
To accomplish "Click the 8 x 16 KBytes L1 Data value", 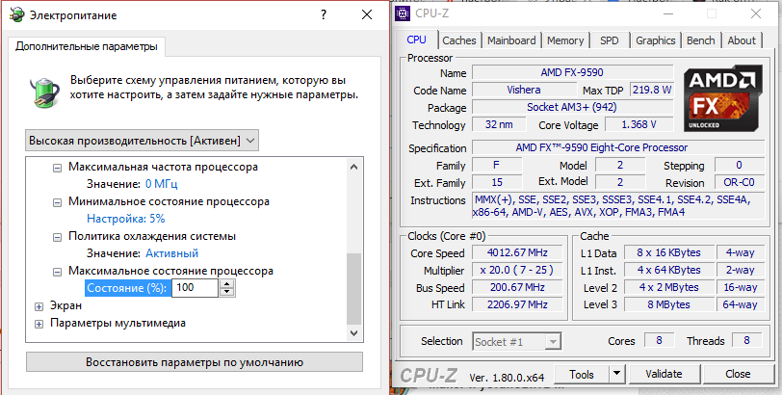I will [668, 252].
